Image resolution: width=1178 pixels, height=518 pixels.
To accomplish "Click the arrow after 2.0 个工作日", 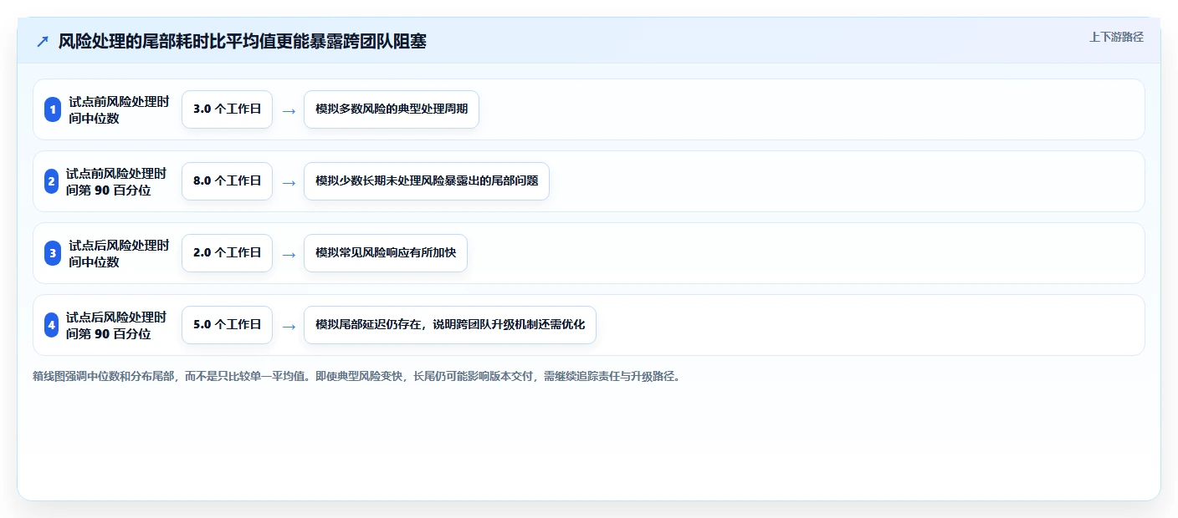I will click(289, 254).
